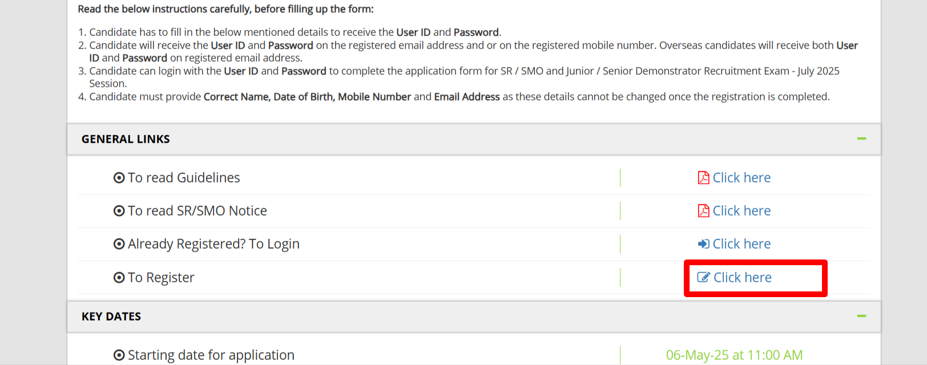Click the bullet icon beside Already Registered
The image size is (927, 365).
coord(119,244)
